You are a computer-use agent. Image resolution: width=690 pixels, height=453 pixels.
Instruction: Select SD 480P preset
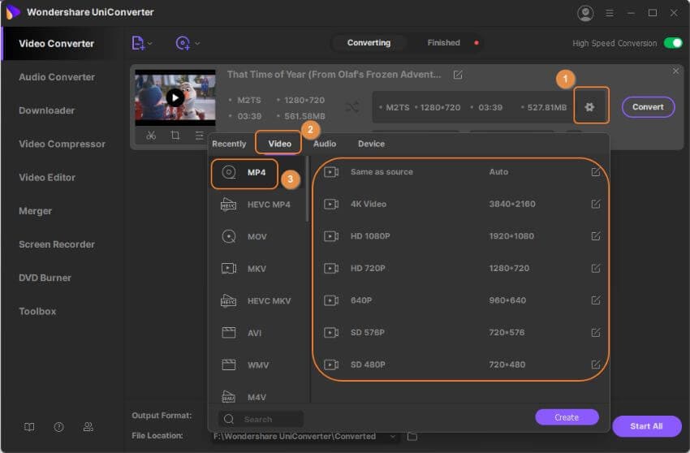461,365
